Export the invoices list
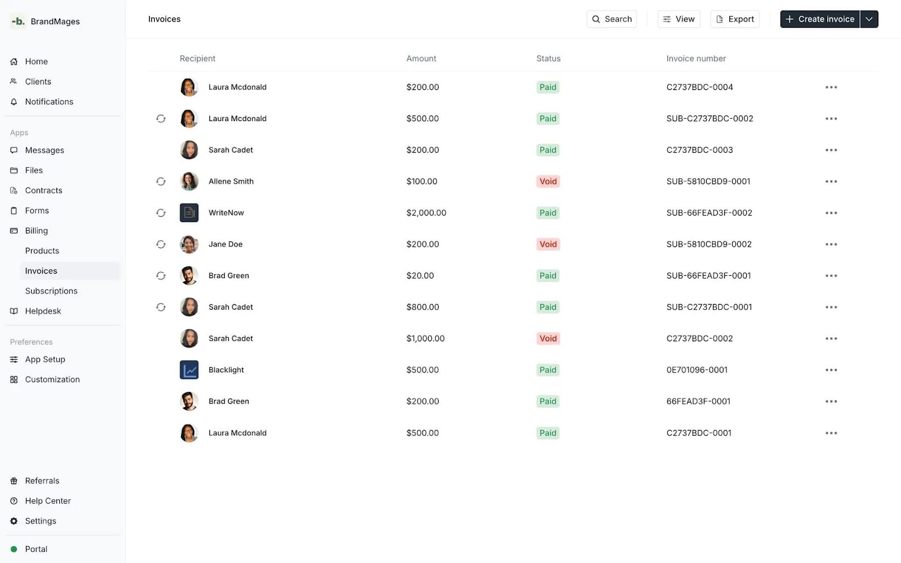The width and height of the screenshot is (901, 563). [735, 19]
